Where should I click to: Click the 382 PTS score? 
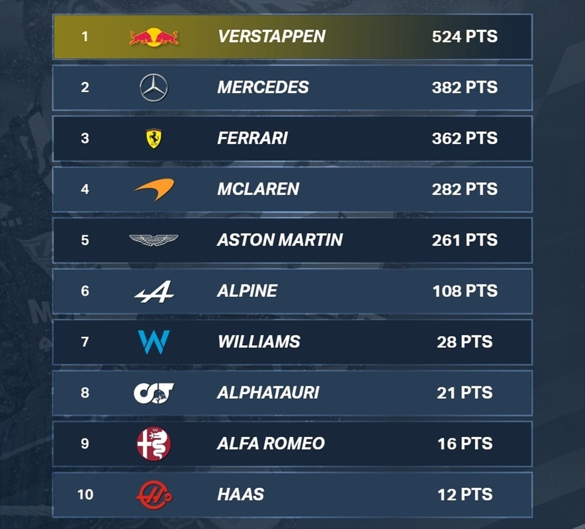coord(465,87)
